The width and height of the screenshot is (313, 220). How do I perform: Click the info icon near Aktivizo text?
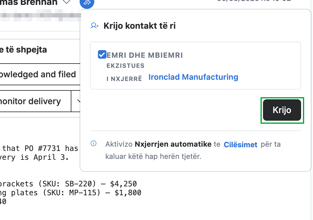pos(93,143)
